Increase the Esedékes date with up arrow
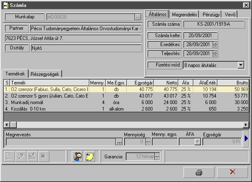 pyautogui.click(x=215, y=43)
